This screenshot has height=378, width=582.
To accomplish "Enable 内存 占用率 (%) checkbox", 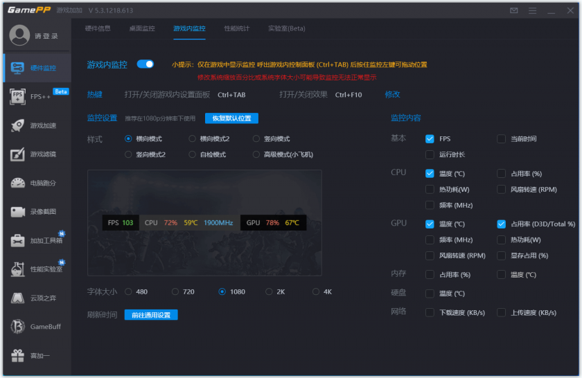I will click(x=430, y=275).
